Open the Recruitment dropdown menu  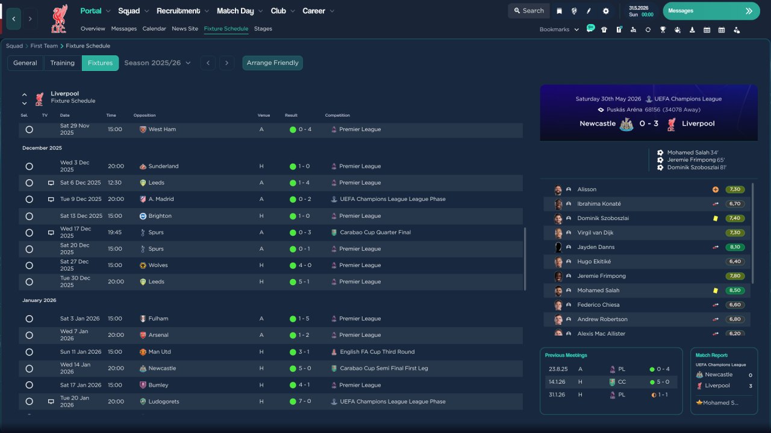coord(183,11)
